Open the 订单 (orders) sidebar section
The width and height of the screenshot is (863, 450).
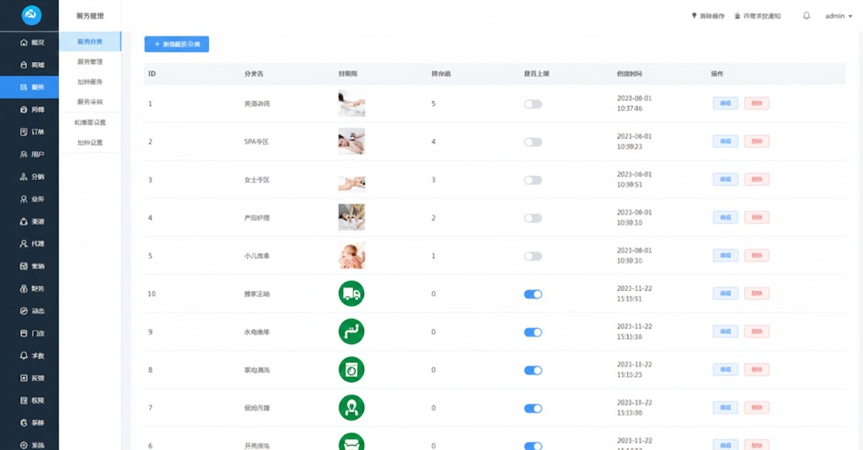click(31, 132)
